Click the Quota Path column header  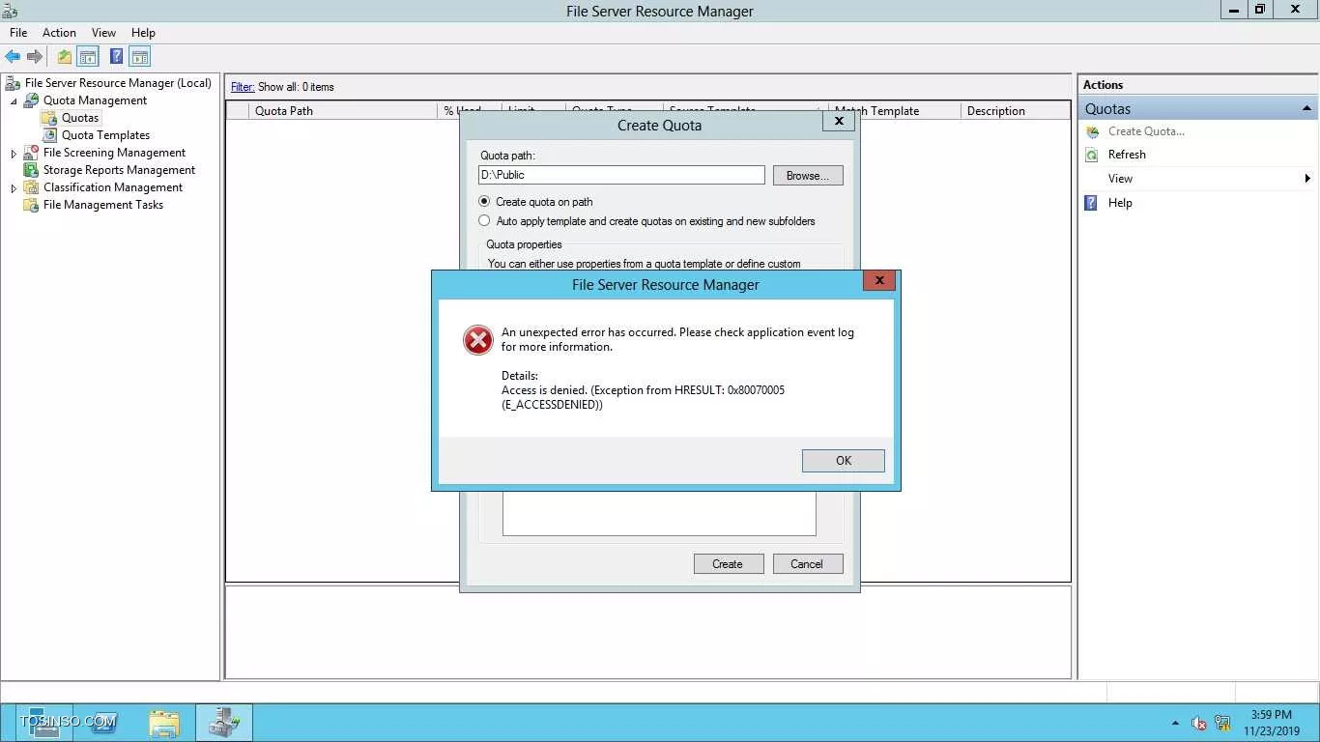(343, 111)
